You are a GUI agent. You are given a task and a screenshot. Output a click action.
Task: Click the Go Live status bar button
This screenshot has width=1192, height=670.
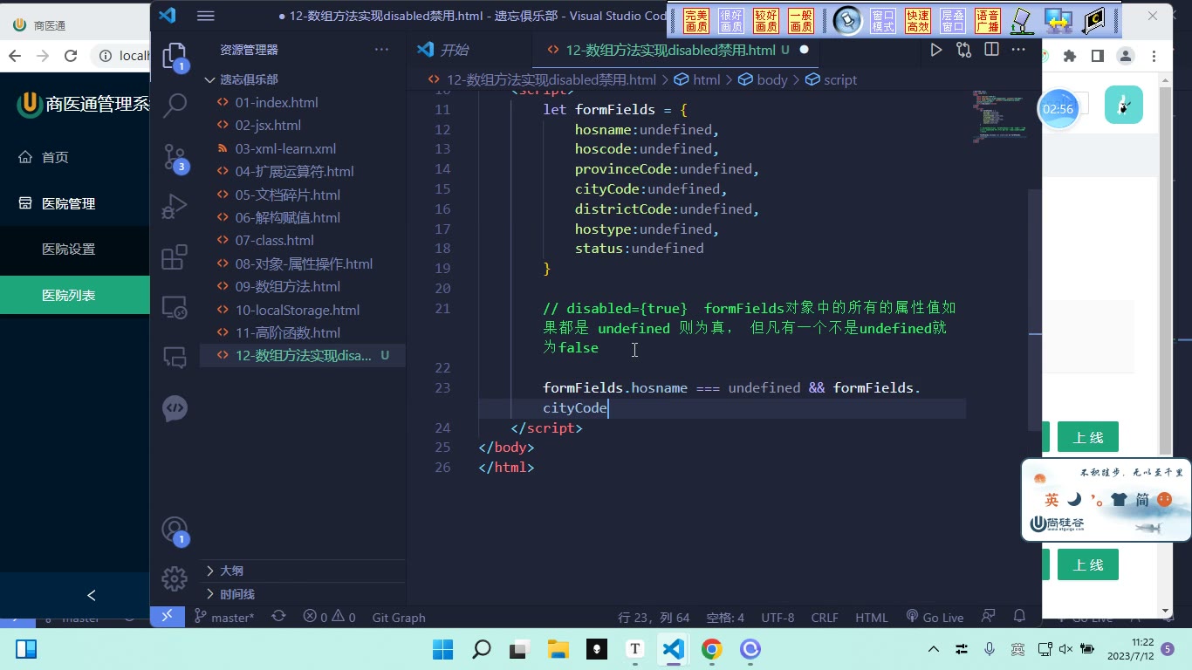[x=935, y=617]
